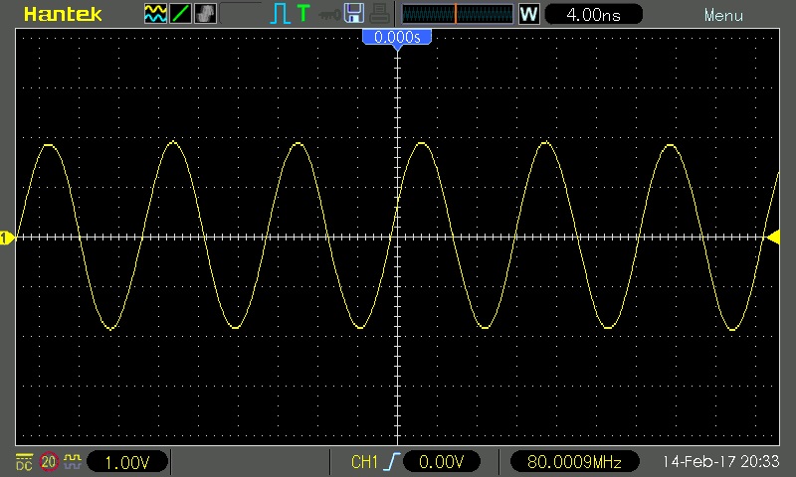Click the printer icon

[x=379, y=14]
